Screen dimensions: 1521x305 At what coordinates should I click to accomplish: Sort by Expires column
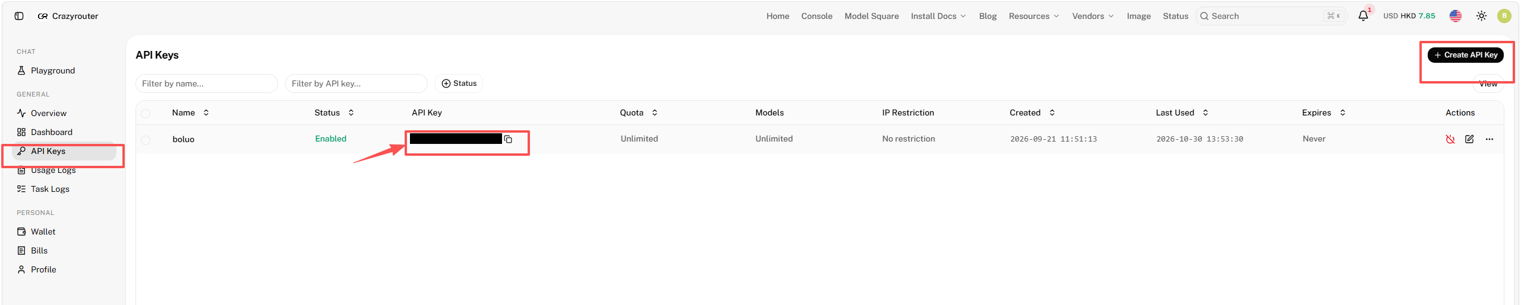tap(1324, 113)
